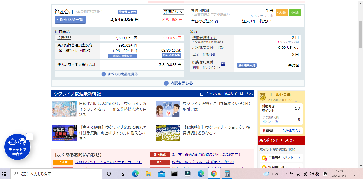Open article 日経平均に底入れの兆し

(x=113, y=109)
